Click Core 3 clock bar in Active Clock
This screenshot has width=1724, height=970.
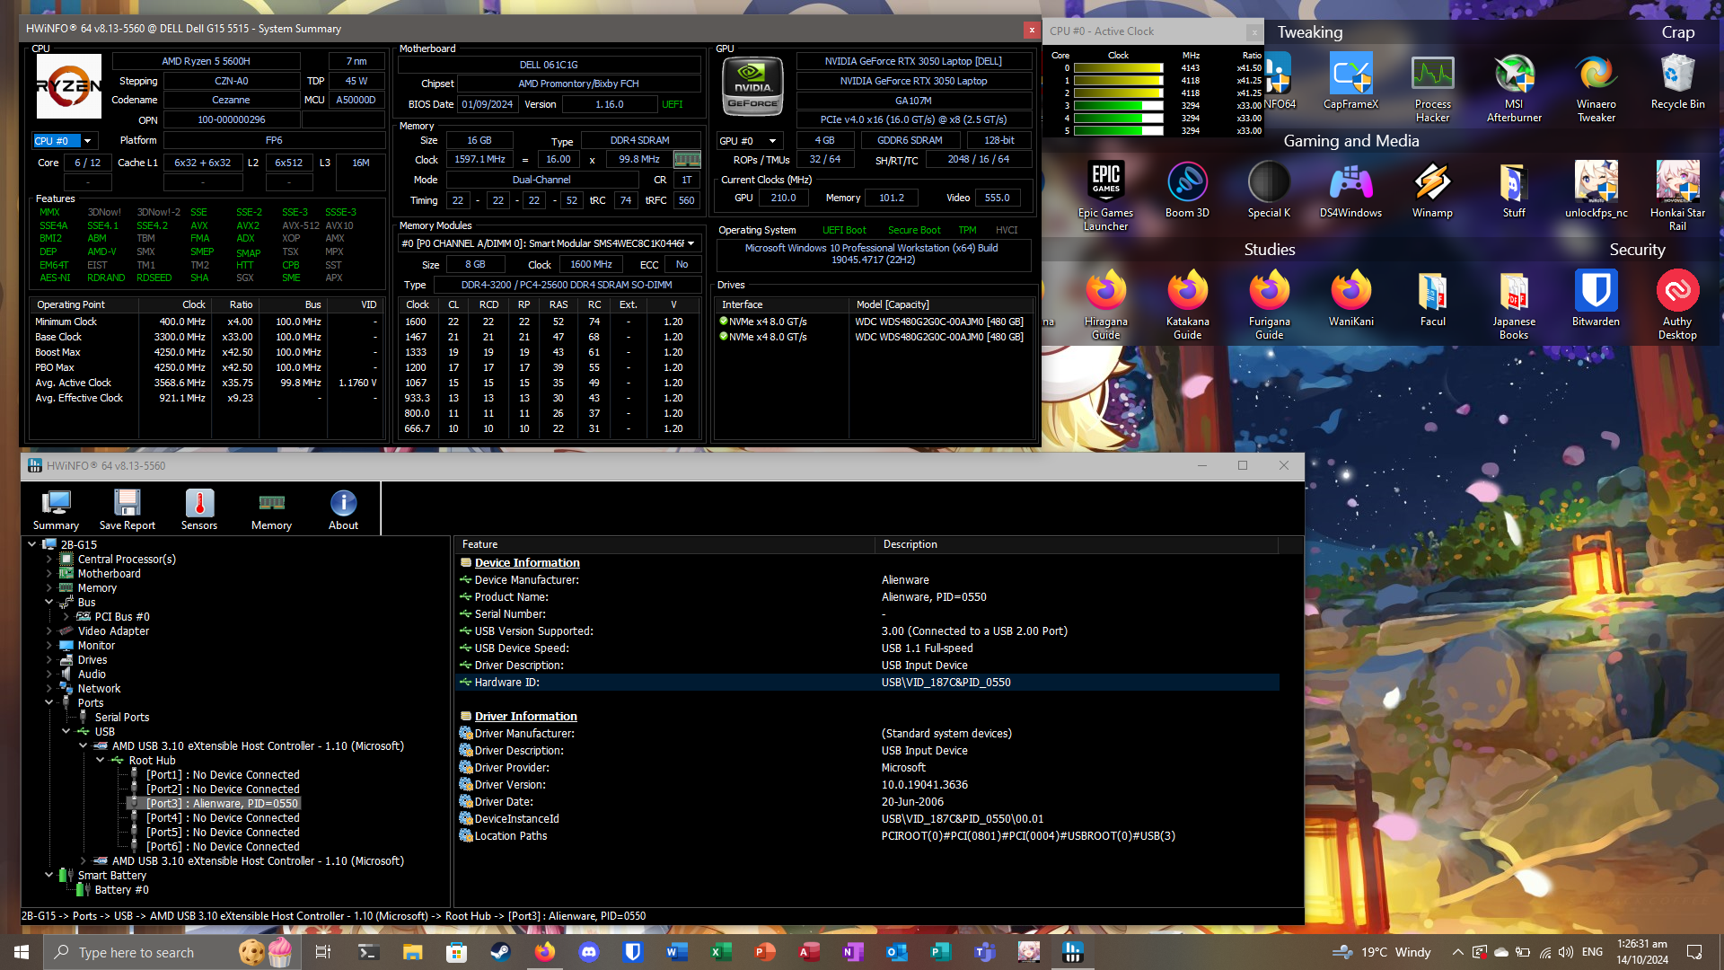[1118, 105]
